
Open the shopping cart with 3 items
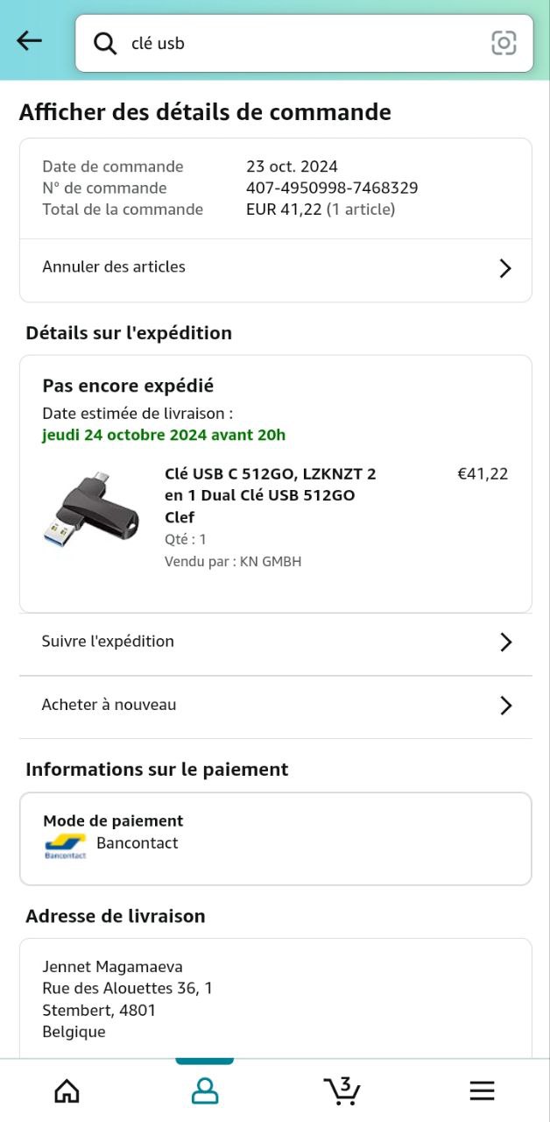tap(342, 1090)
